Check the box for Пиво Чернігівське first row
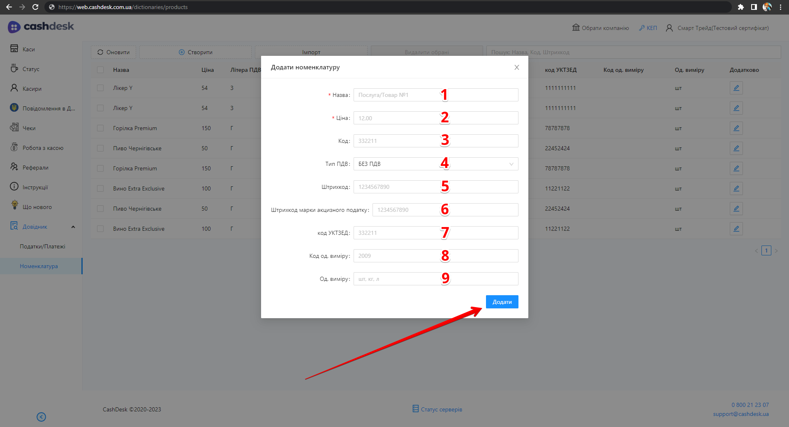Viewport: 789px width, 427px height. point(100,148)
